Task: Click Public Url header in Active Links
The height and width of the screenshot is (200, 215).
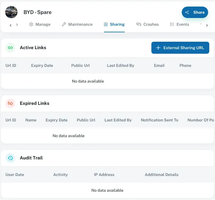Action: (81, 65)
